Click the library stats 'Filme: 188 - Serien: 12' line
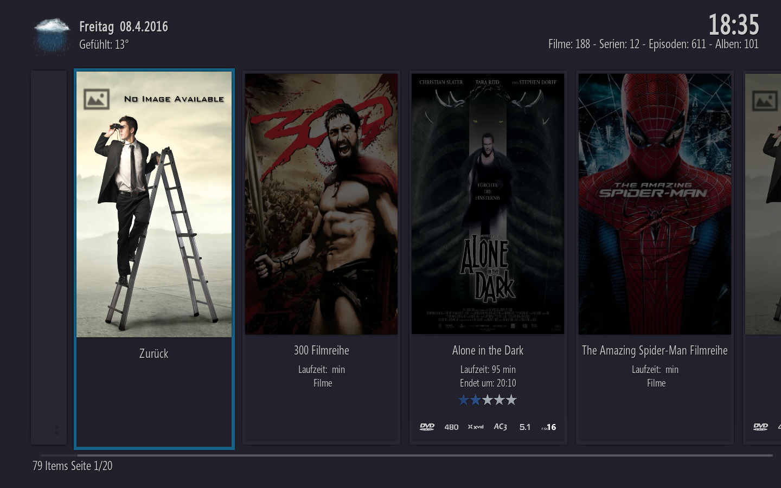Screen dimensions: 781x488 coord(654,44)
